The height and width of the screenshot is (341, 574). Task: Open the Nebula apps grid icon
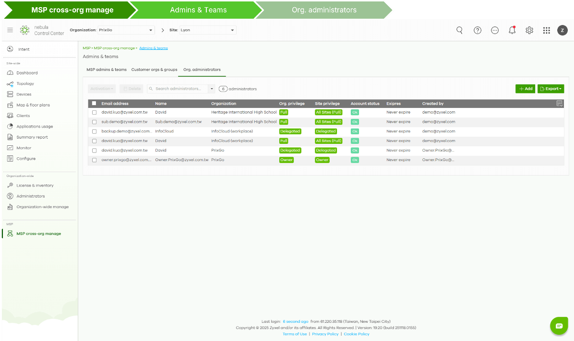(x=546, y=30)
